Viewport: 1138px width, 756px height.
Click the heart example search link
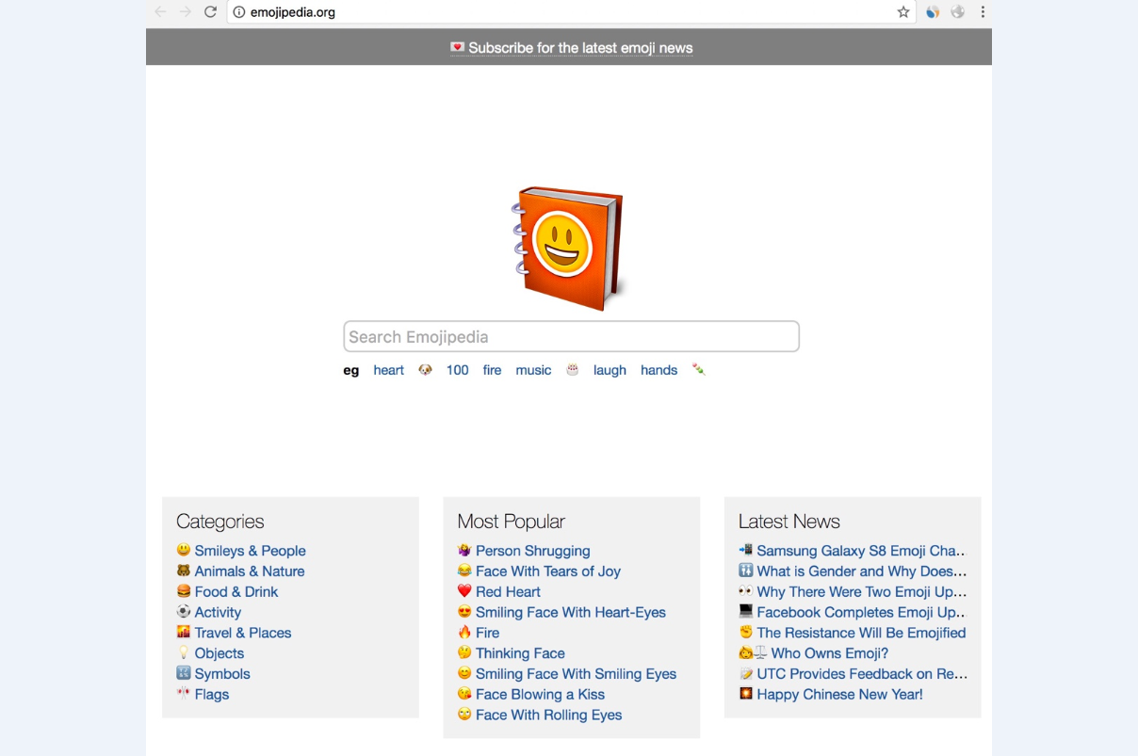(x=388, y=370)
